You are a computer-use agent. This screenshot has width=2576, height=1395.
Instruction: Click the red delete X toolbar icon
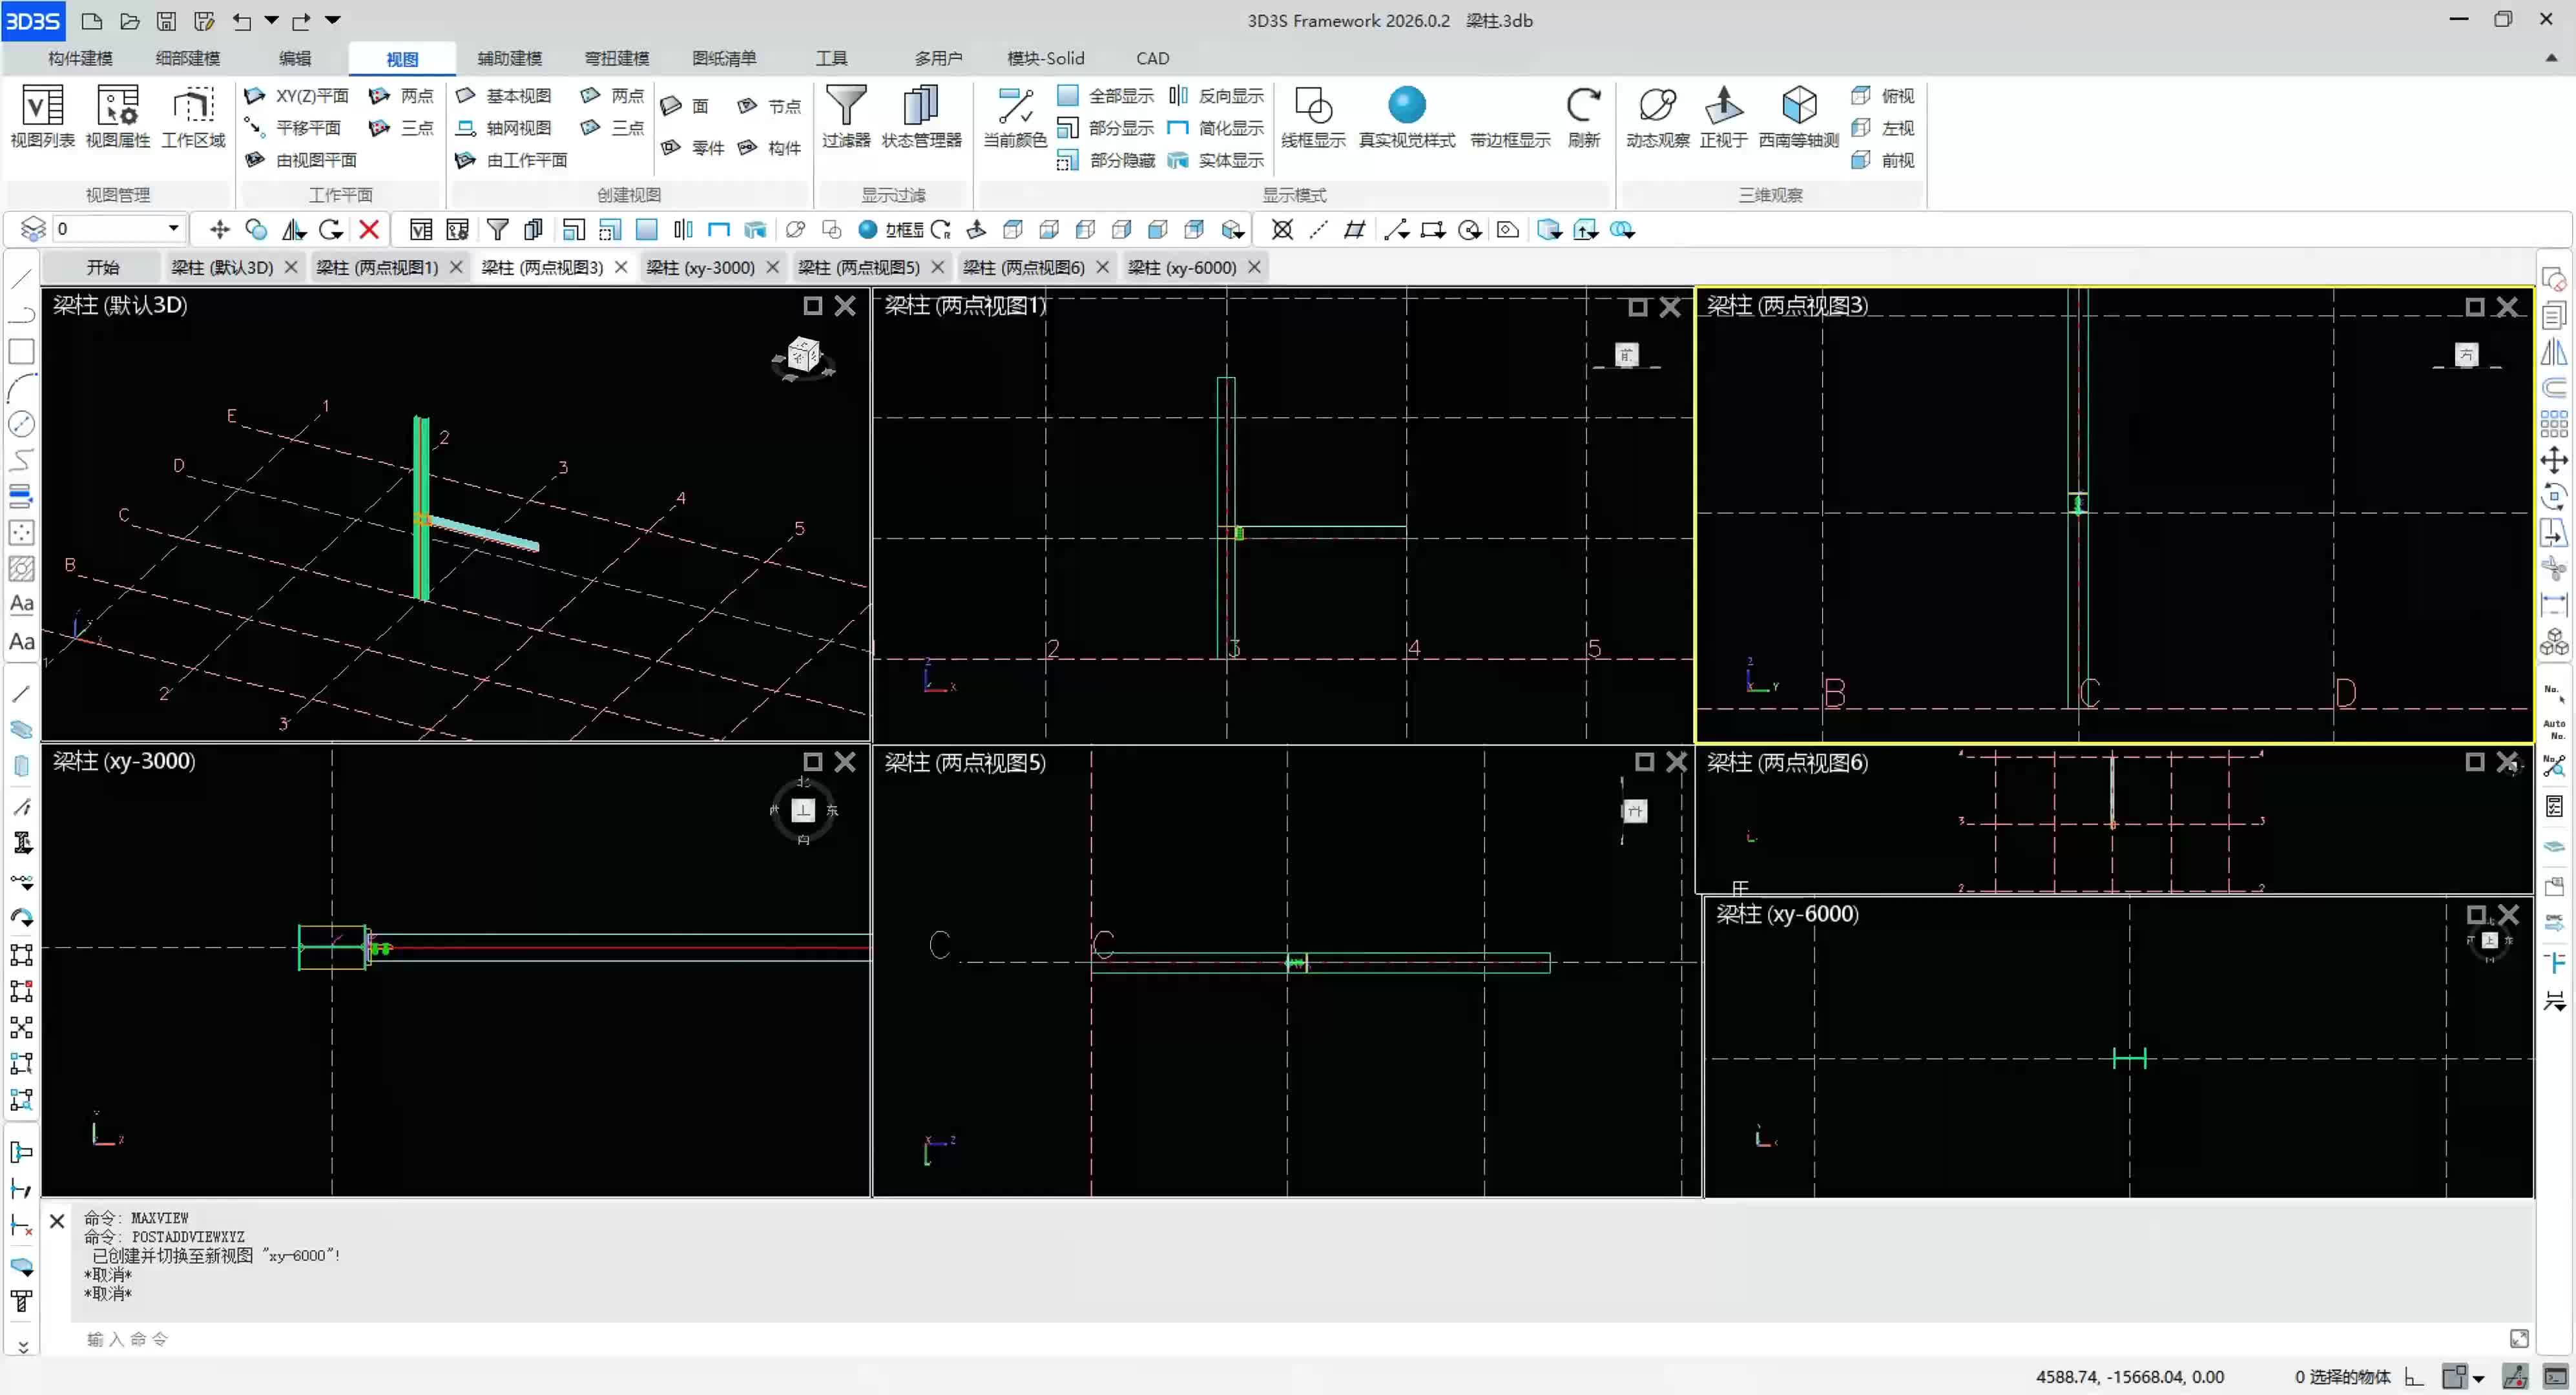(x=369, y=230)
